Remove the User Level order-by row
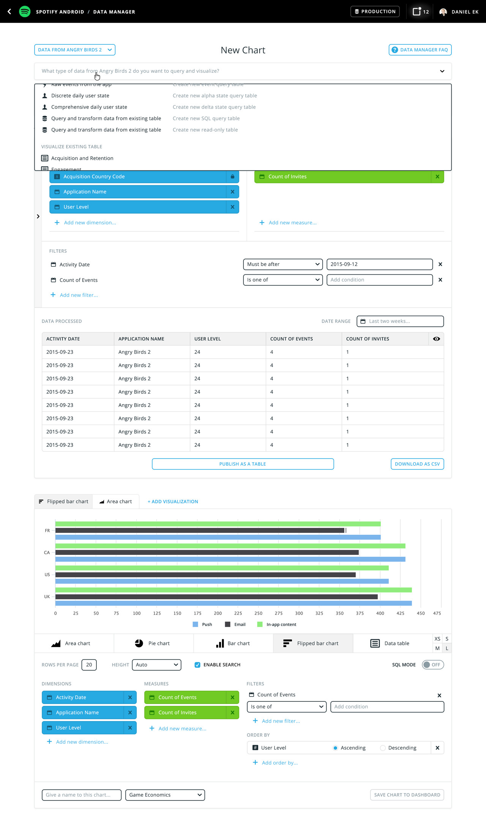486x835 pixels. coord(437,748)
